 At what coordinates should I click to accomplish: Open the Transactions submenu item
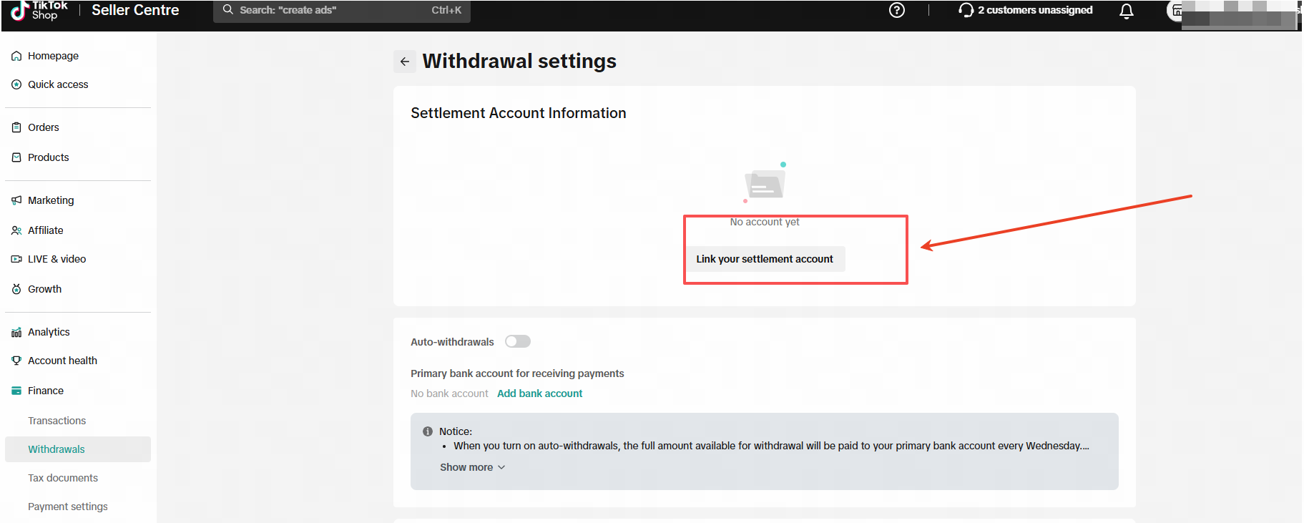pyautogui.click(x=57, y=421)
